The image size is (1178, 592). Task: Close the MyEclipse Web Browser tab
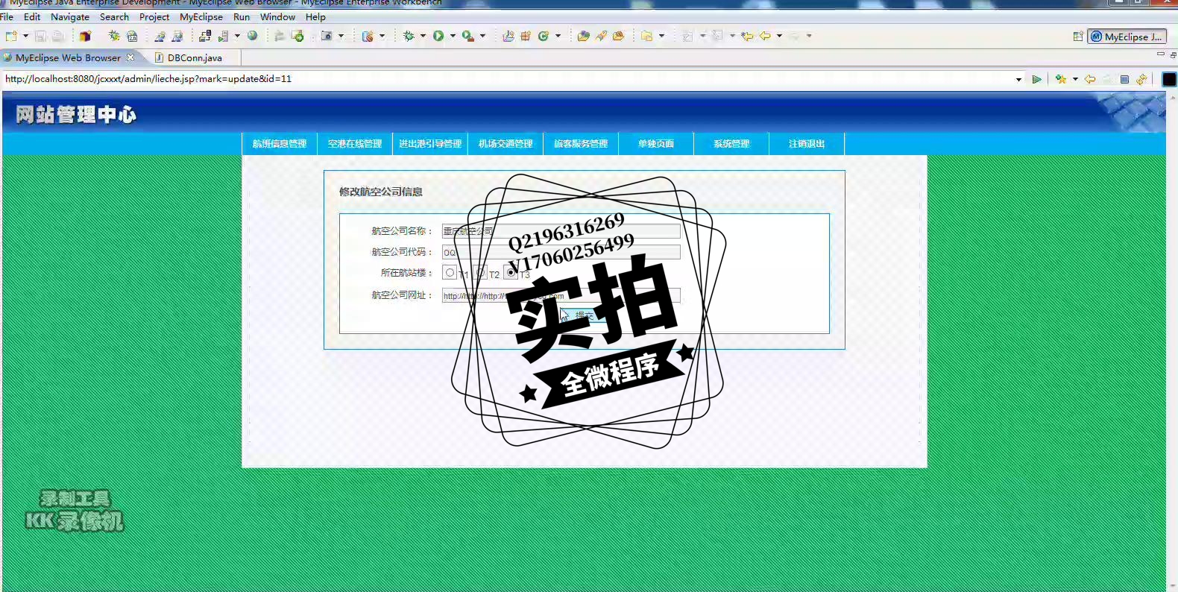coord(130,57)
